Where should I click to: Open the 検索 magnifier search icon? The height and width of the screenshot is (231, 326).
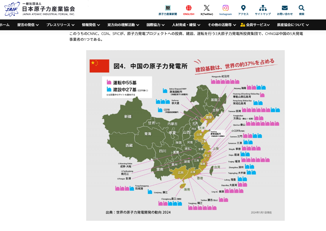[x=302, y=8]
